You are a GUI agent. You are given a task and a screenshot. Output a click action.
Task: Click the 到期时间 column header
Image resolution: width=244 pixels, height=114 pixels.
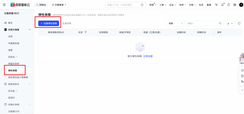[x=202, y=32]
